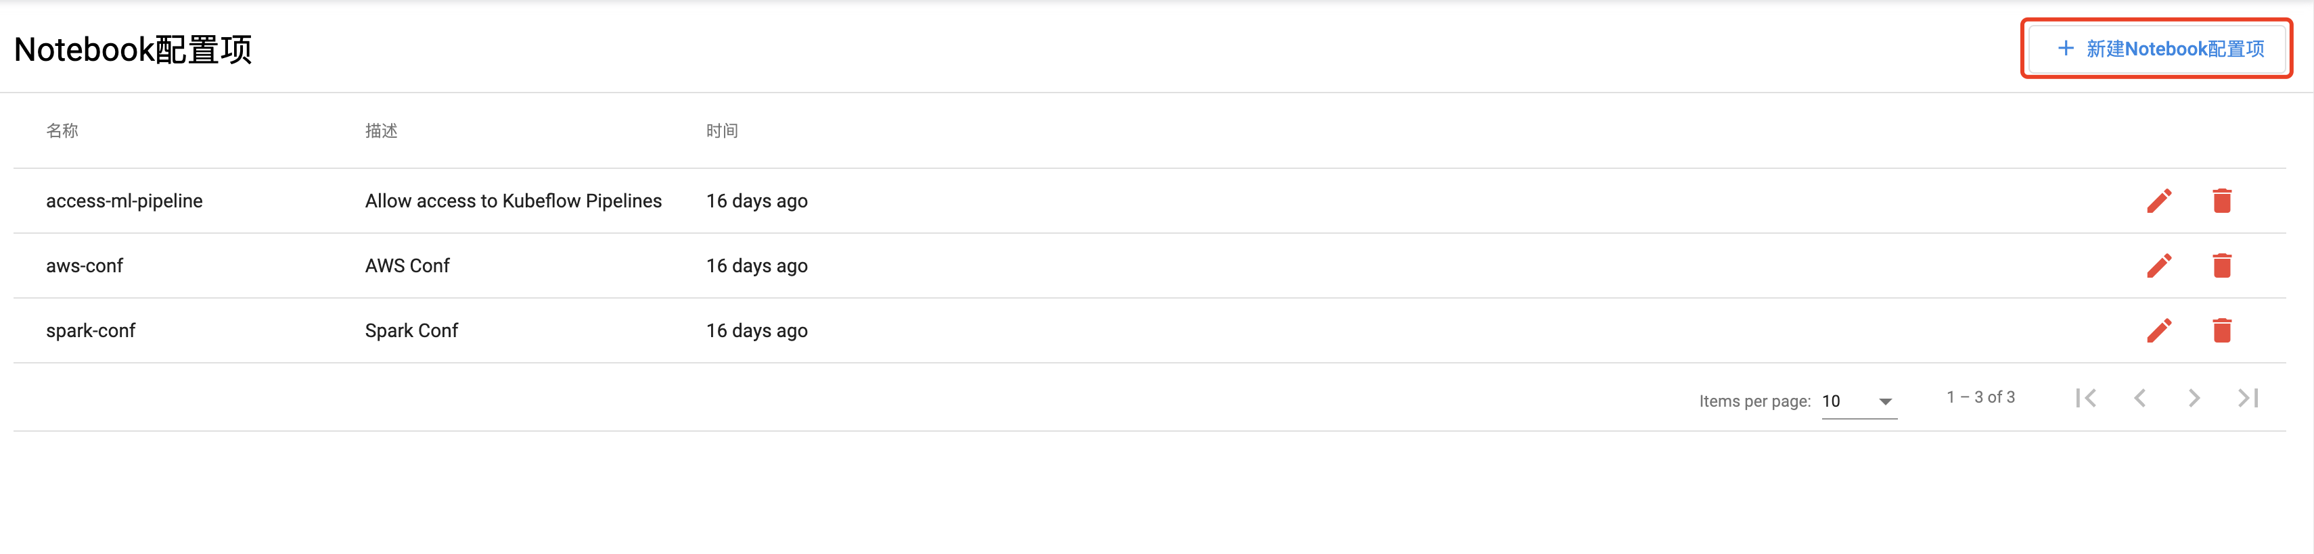Viewport: 2314px width, 554px height.
Task: Click the Allow access to Kubeflow Pipelines description
Action: 513,201
